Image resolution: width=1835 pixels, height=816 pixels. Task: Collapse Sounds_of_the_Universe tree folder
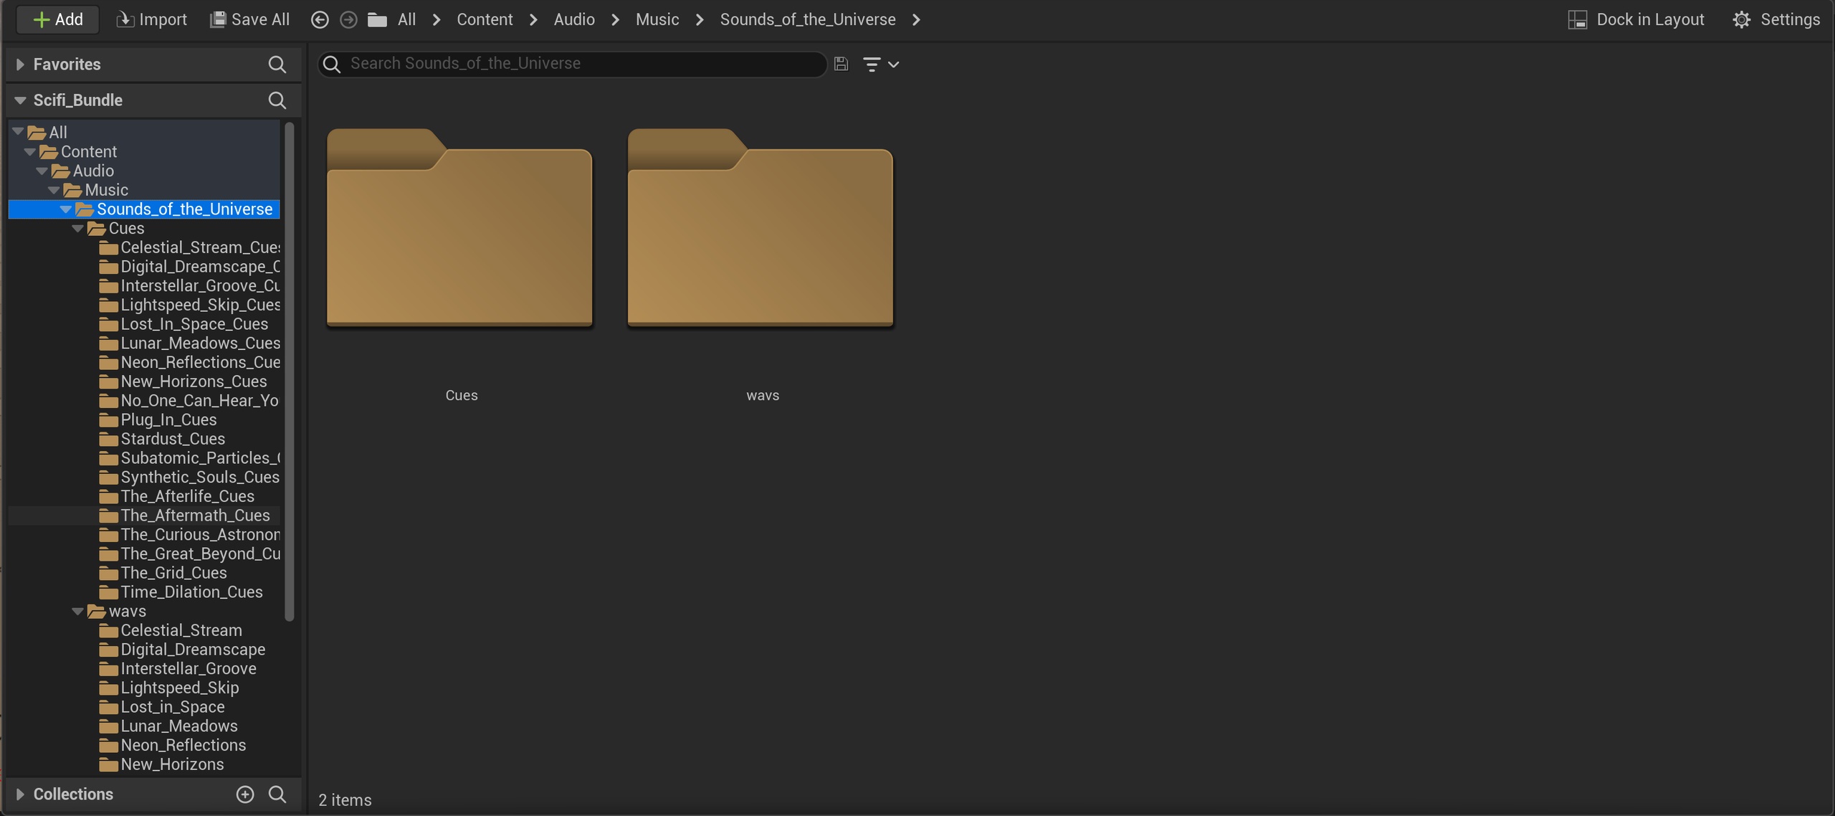pyautogui.click(x=66, y=209)
